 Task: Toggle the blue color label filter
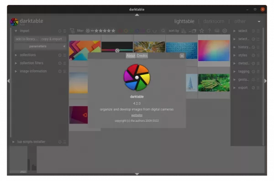pos(137,31)
